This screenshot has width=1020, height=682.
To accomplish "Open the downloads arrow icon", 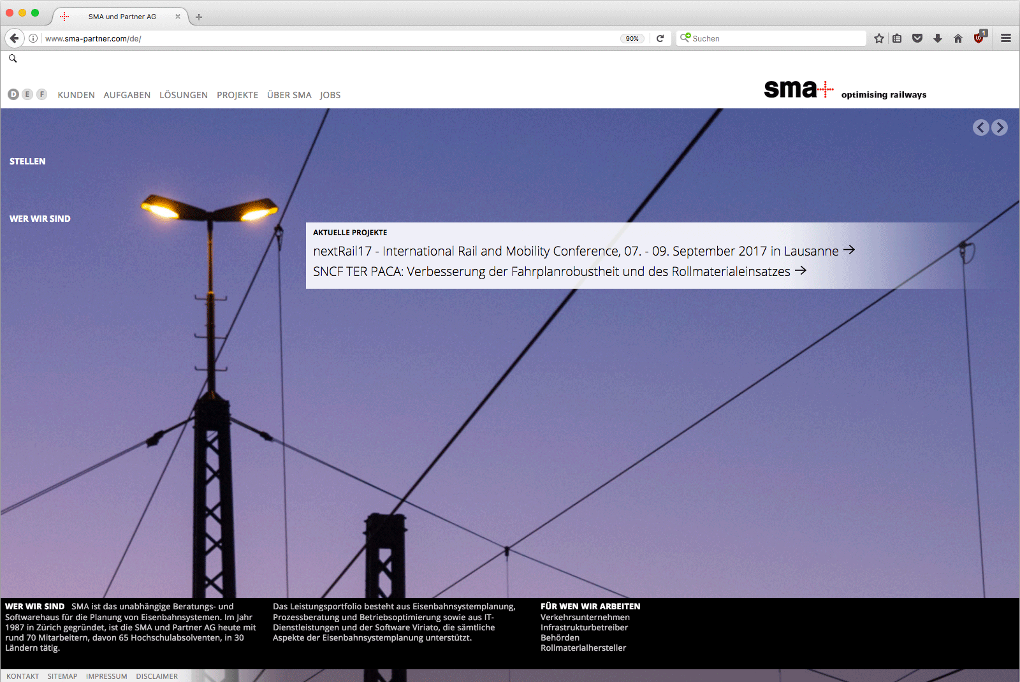I will point(938,38).
